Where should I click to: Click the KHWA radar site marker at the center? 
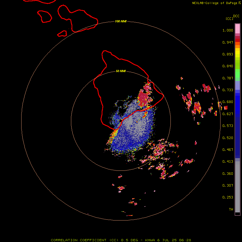(121, 121)
